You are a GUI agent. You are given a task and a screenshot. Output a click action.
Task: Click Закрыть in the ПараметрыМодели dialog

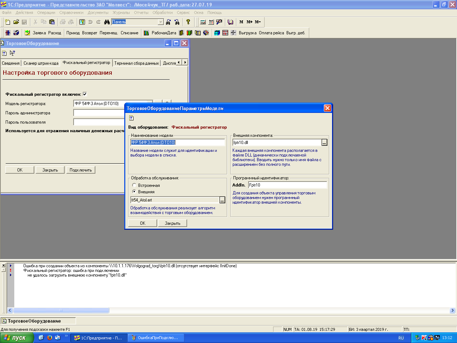(172, 223)
